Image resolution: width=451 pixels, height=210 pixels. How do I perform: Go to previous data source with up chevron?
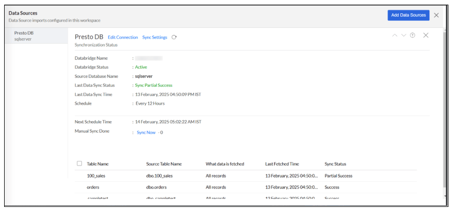point(395,35)
